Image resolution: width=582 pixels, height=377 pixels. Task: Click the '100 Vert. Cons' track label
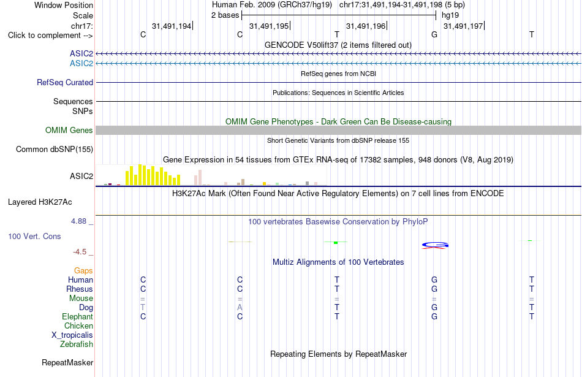tap(34, 236)
